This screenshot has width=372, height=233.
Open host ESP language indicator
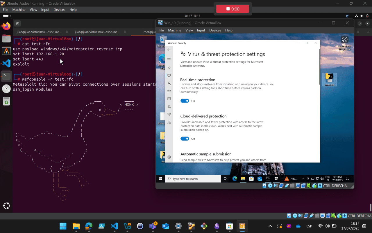[x=309, y=226]
